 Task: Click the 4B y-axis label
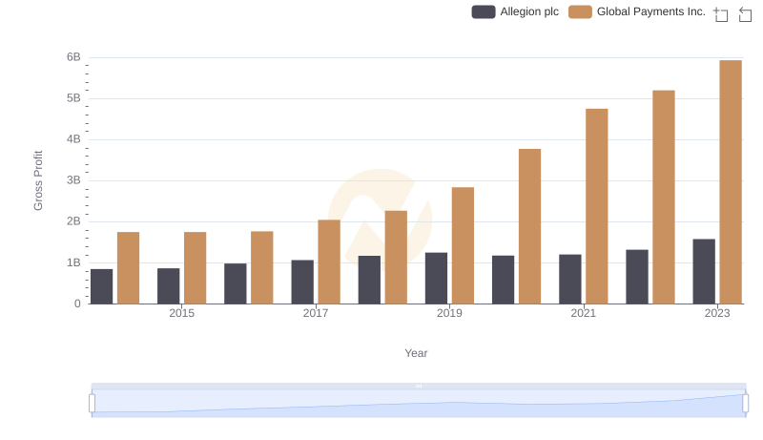[73, 139]
